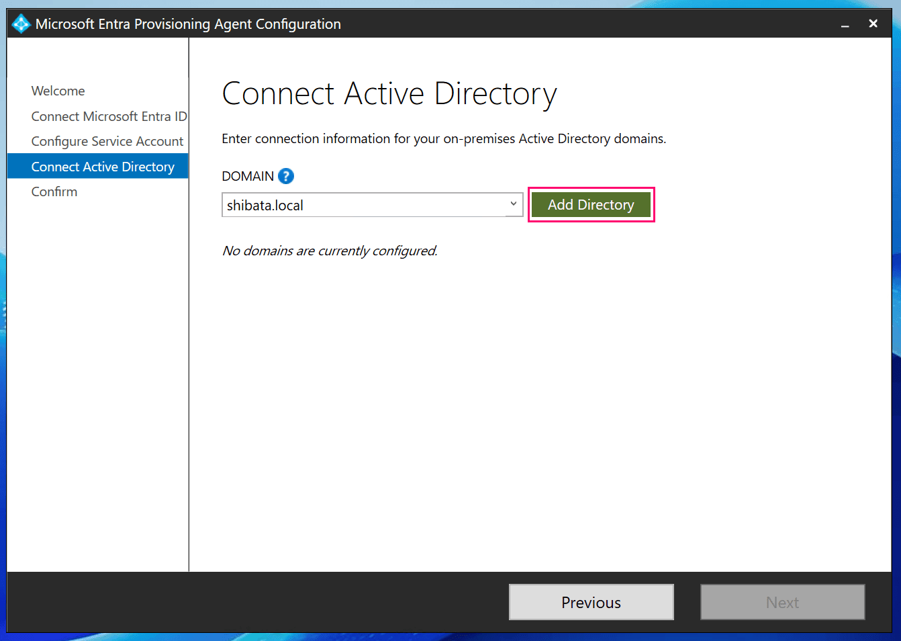Screen dimensions: 901x641
Task: Open the Connect Microsoft Entra ID step
Action: click(x=109, y=116)
